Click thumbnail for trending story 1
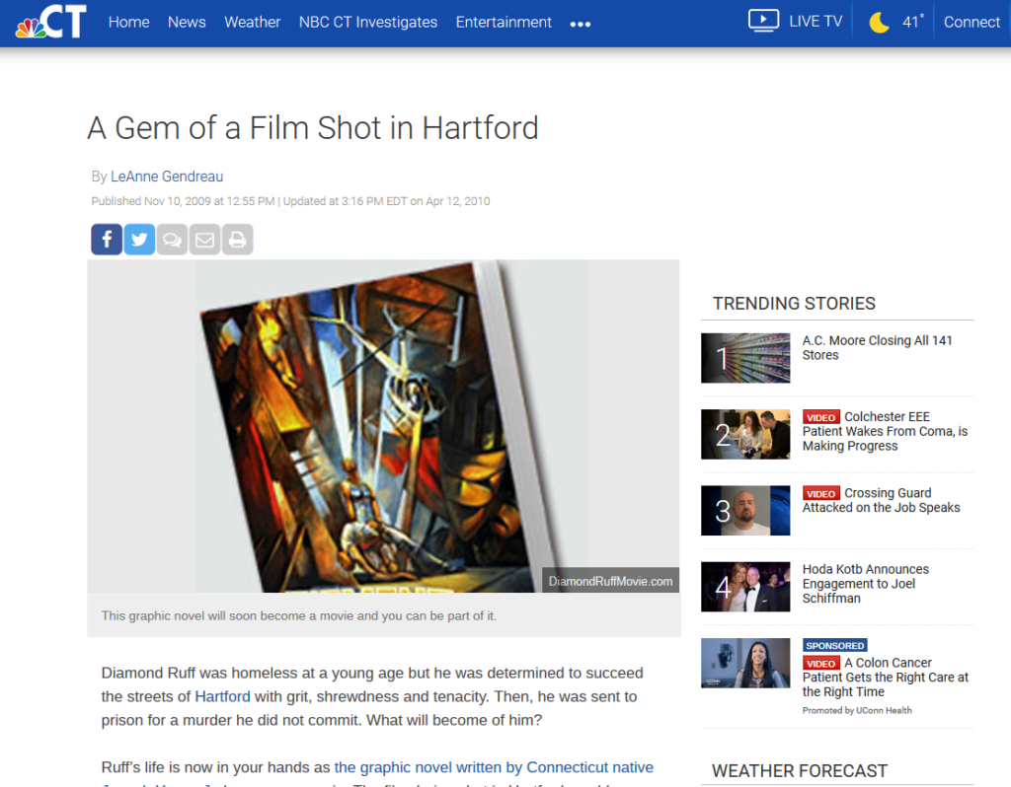 [x=745, y=358]
